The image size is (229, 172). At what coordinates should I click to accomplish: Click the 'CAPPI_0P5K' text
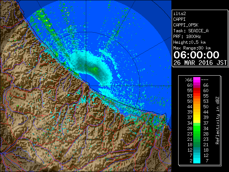tap(186, 25)
